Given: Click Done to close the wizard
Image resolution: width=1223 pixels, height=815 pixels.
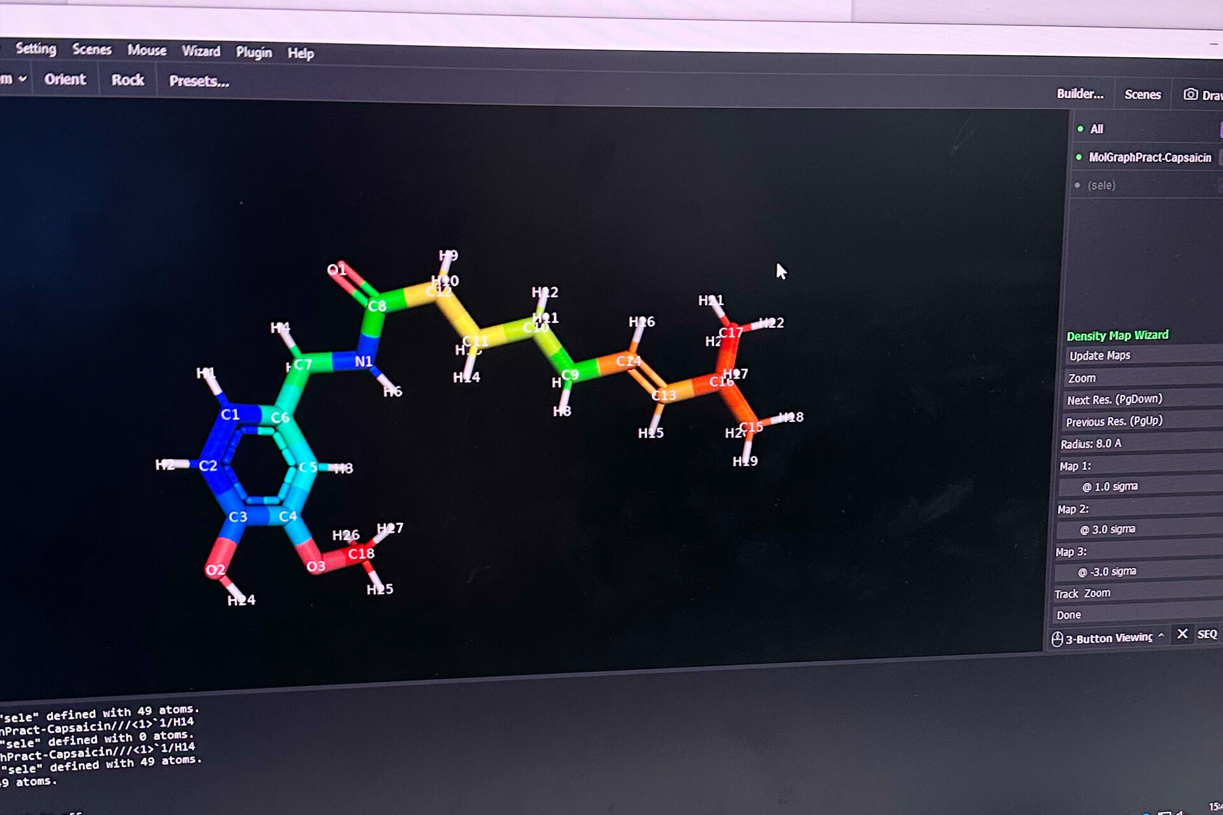Looking at the screenshot, I should click(x=1068, y=615).
